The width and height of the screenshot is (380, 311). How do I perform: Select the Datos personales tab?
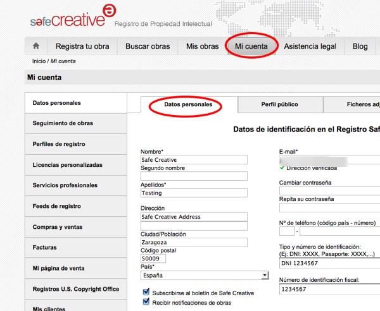click(x=184, y=104)
